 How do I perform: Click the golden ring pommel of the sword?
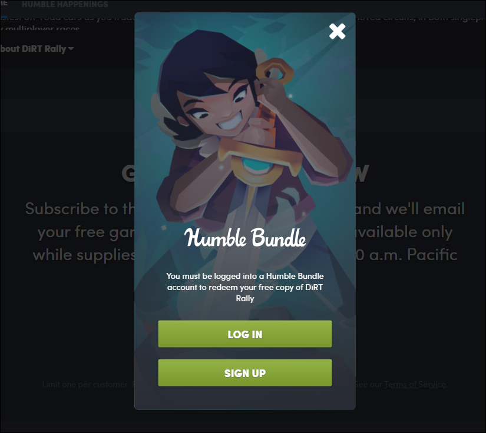(x=275, y=71)
